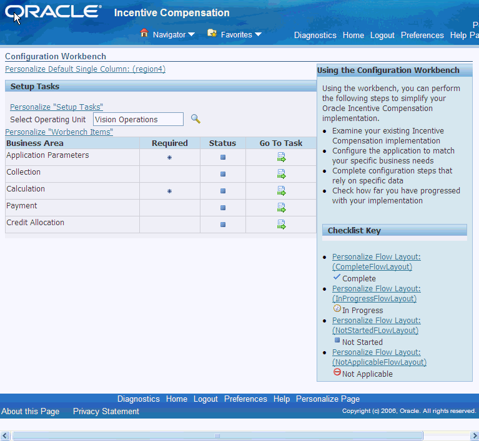Click the Status column header
479x441 pixels.
coord(223,143)
